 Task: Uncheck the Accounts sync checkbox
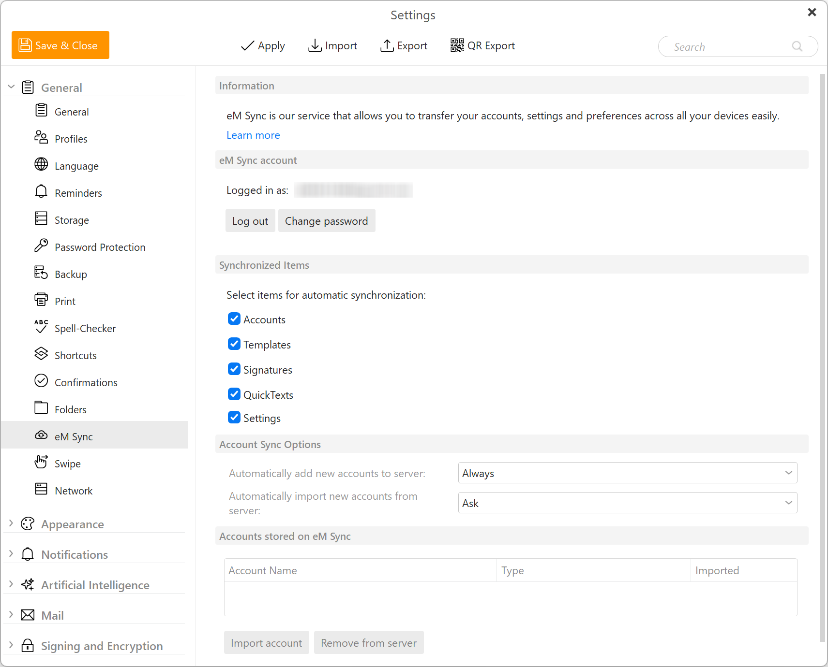tap(234, 319)
